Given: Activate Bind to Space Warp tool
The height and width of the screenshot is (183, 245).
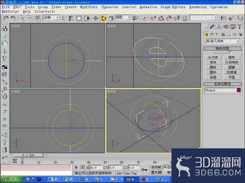Looking at the screenshot, I should 38,18.
